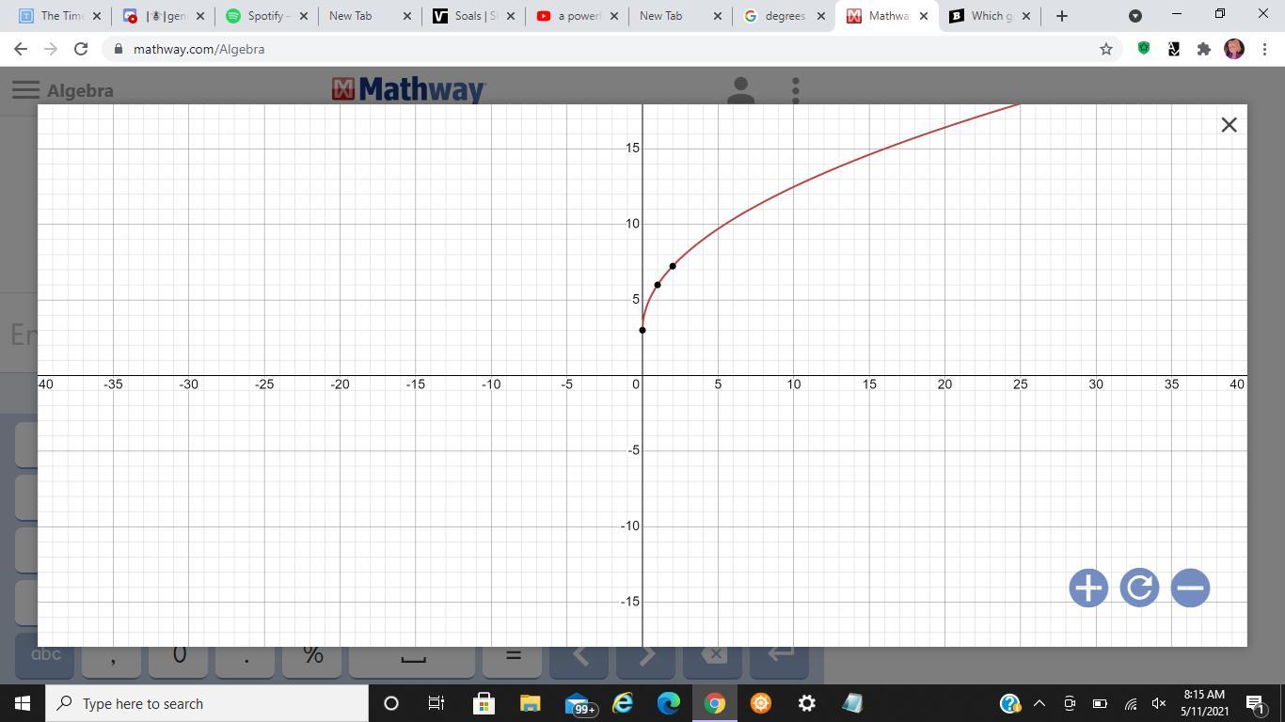Close the Google degrees tab
Viewport: 1285px width, 722px height.
click(821, 16)
